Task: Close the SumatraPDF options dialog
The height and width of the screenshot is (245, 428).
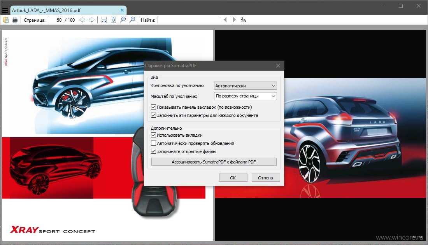Action: pyautogui.click(x=278, y=66)
